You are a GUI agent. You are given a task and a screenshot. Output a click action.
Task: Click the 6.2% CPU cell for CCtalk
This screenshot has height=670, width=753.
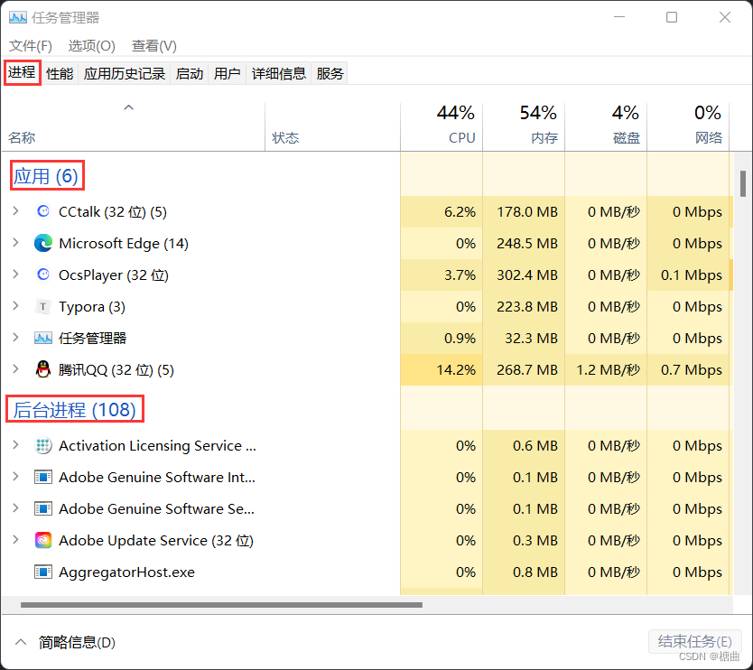442,211
